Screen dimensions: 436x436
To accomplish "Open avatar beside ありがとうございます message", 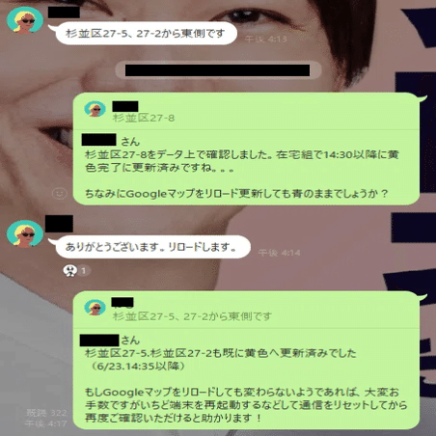I will tap(25, 233).
